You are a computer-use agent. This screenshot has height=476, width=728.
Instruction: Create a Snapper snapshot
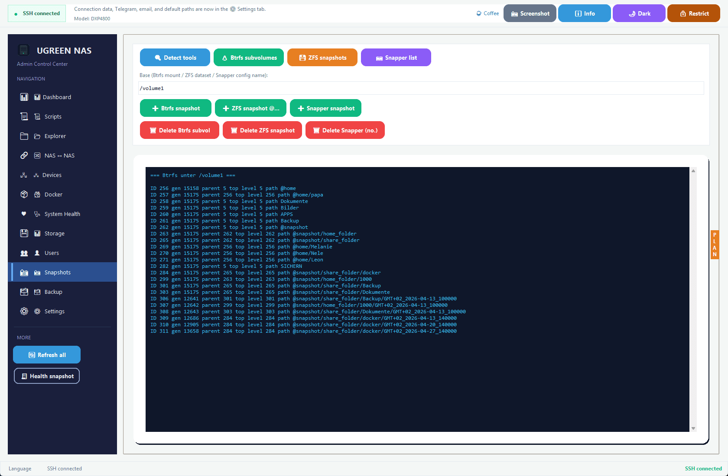tap(325, 108)
